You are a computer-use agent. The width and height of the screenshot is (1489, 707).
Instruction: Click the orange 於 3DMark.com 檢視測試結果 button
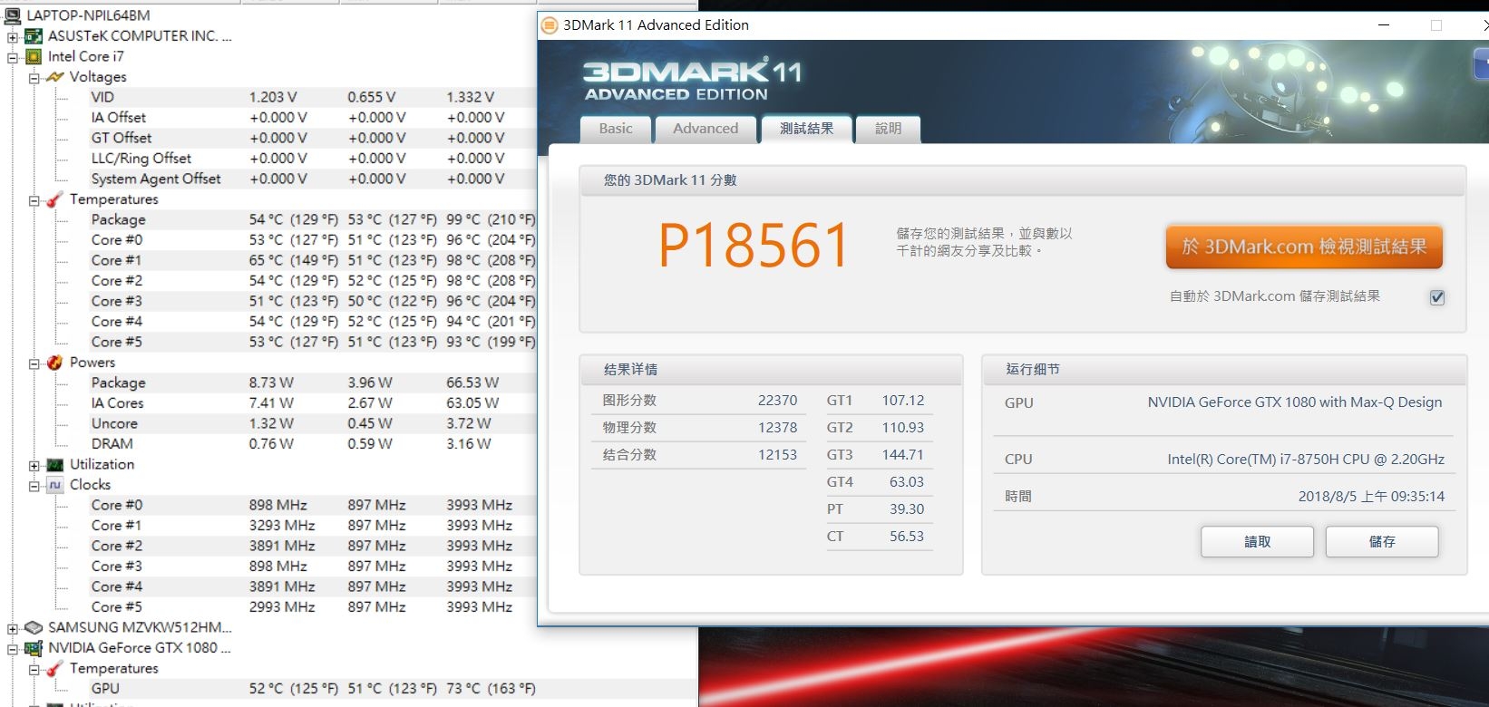(1304, 247)
